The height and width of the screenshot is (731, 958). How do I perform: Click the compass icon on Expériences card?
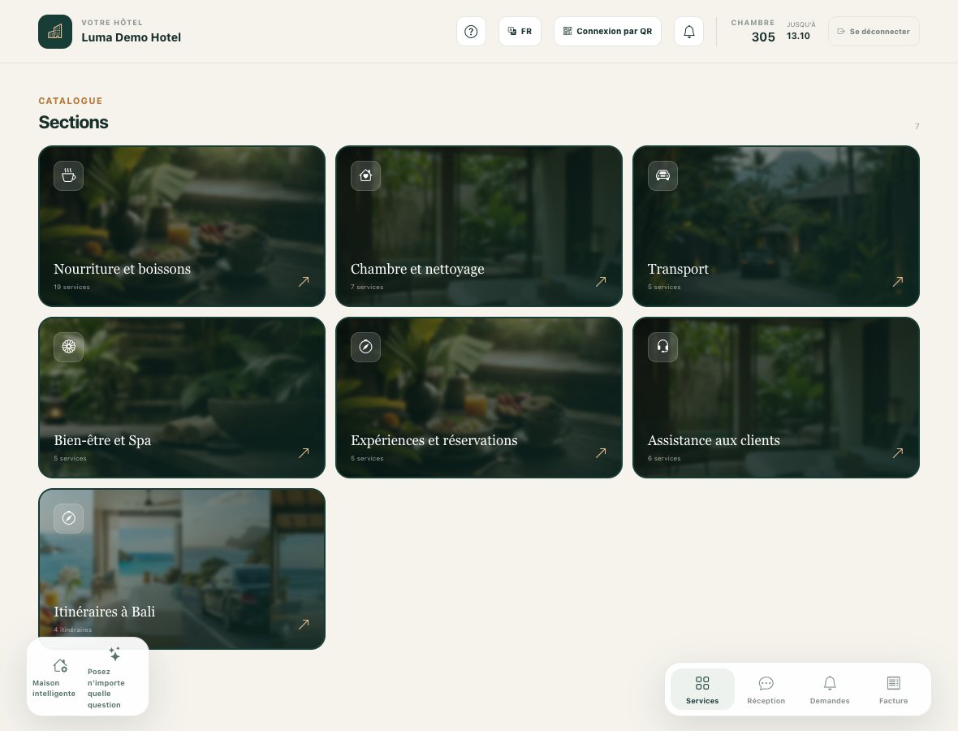(x=365, y=347)
